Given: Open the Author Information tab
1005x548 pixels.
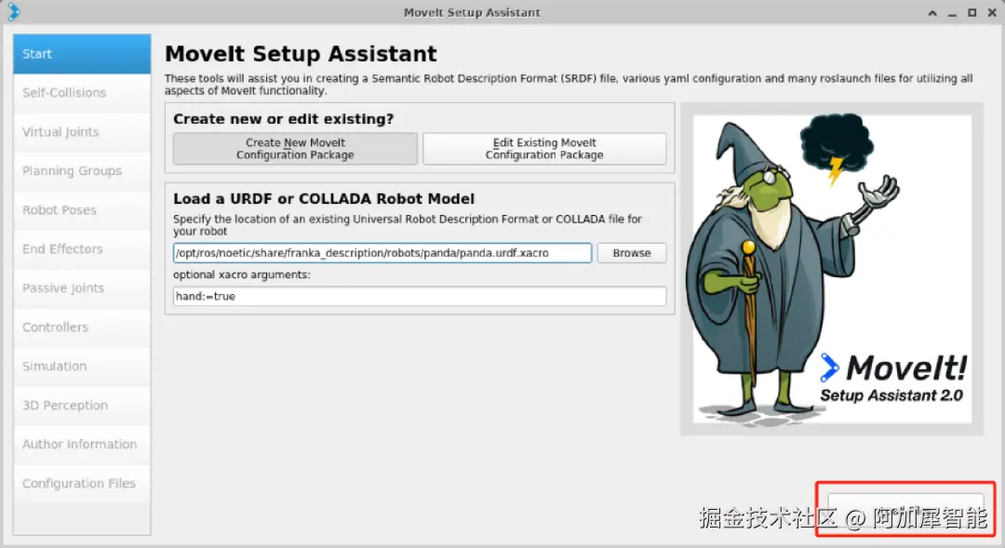Looking at the screenshot, I should pos(82,445).
